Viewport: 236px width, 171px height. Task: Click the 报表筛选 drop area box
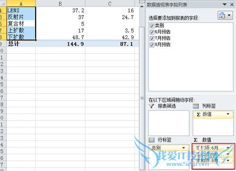169,123
